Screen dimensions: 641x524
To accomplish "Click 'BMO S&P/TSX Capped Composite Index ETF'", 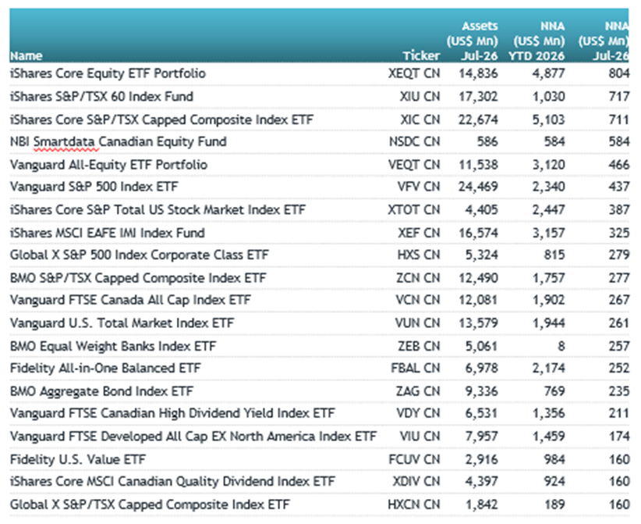I will coord(138,278).
